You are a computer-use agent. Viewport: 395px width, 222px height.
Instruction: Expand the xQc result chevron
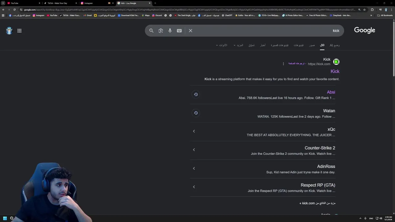click(x=194, y=131)
